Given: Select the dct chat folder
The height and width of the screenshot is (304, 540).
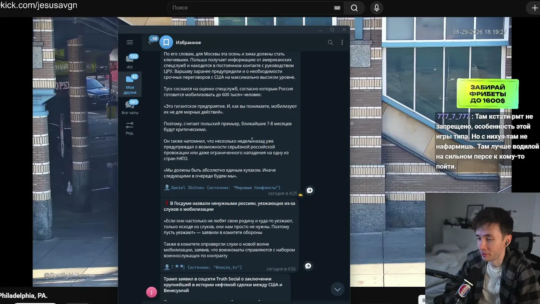Looking at the screenshot, I should coord(130,62).
